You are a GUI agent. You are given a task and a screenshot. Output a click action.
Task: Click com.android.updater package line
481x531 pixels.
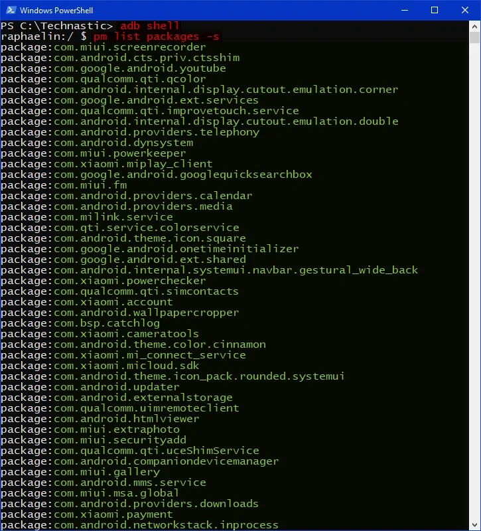(x=90, y=387)
